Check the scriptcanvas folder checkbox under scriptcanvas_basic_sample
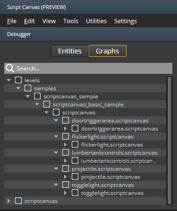Image resolution: width=177 pixels, height=211 pixels. 56,112
